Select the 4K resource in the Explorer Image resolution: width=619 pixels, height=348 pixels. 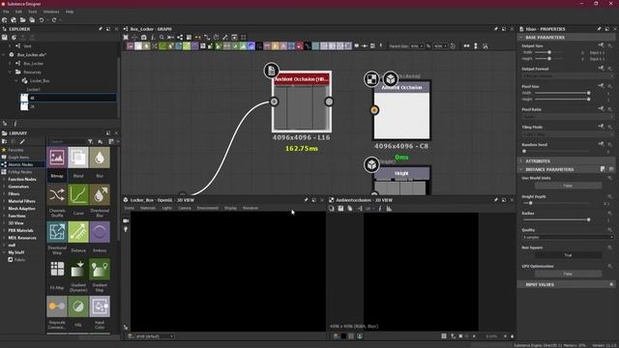pyautogui.click(x=68, y=98)
